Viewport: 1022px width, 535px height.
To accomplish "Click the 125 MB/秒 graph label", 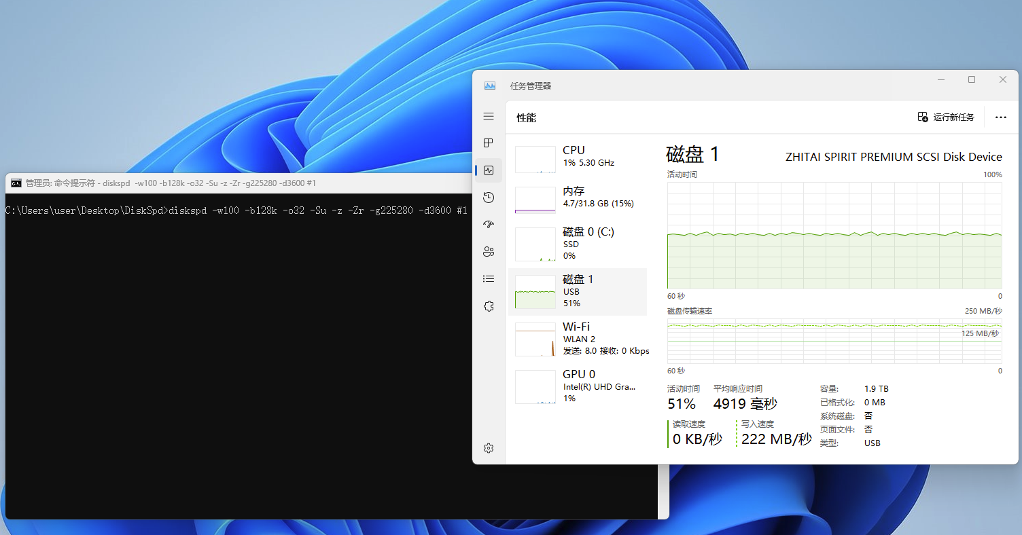I will tap(980, 333).
